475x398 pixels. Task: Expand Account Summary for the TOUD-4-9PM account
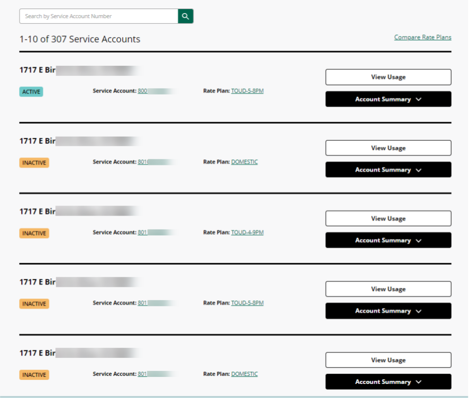pyautogui.click(x=388, y=240)
